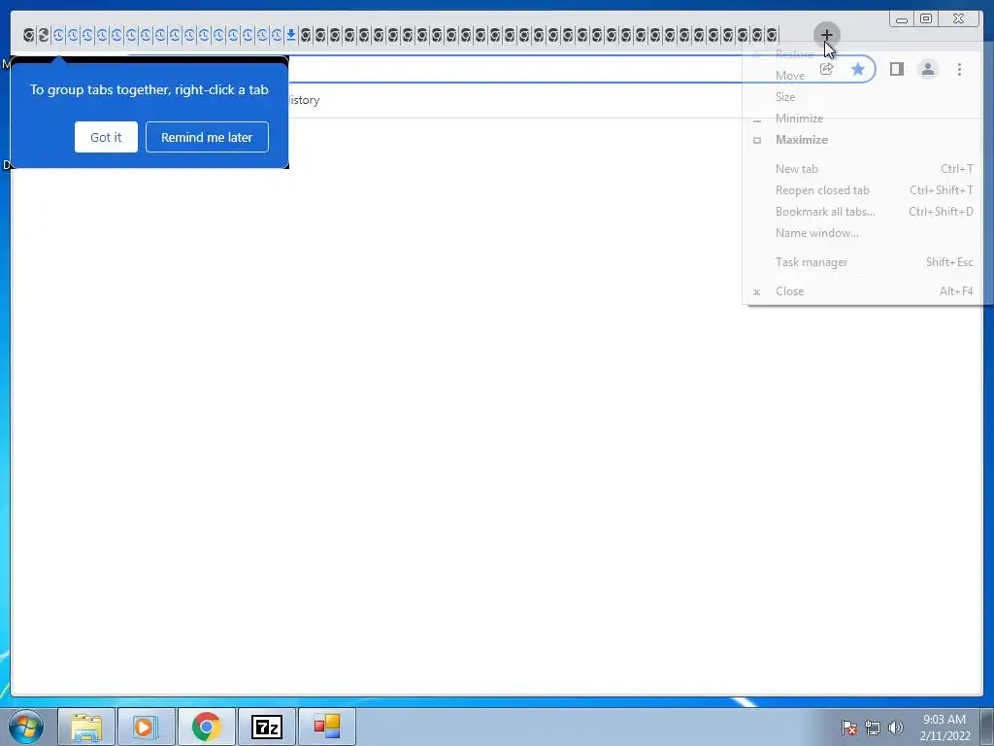
Task: Click the volume speaker tray icon
Action: (895, 728)
